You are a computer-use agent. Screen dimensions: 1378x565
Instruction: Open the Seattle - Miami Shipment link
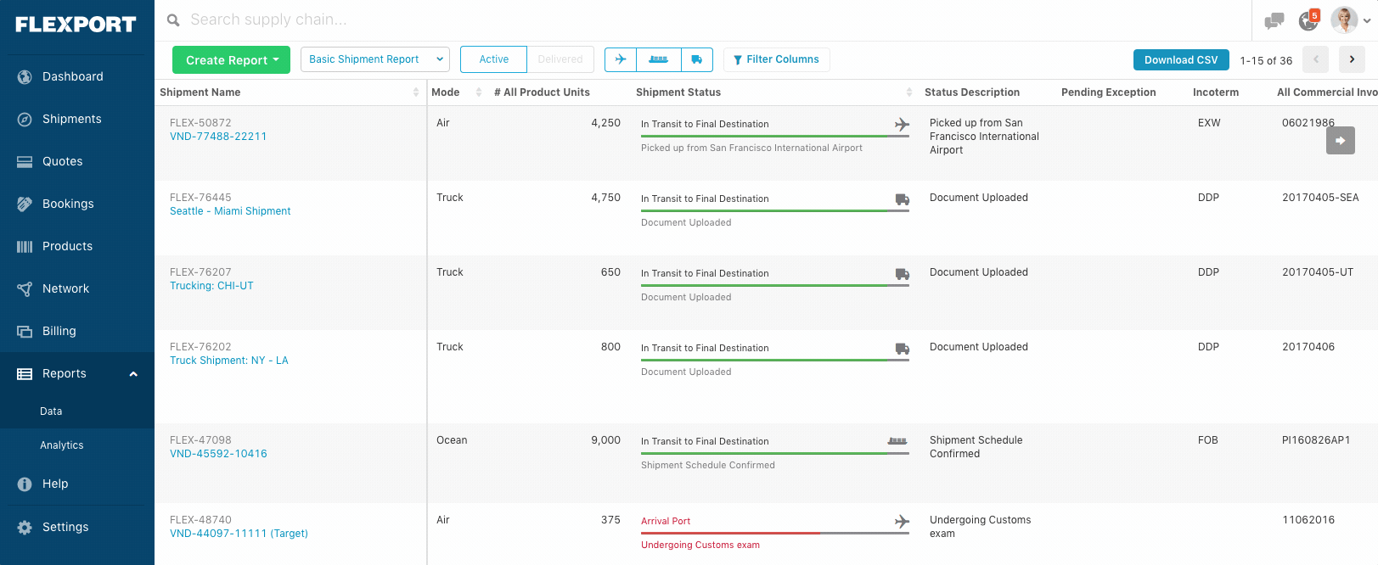(x=230, y=211)
